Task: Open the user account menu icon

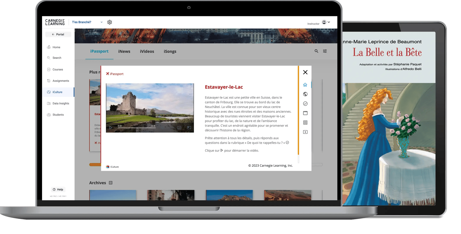Action: coord(324,22)
